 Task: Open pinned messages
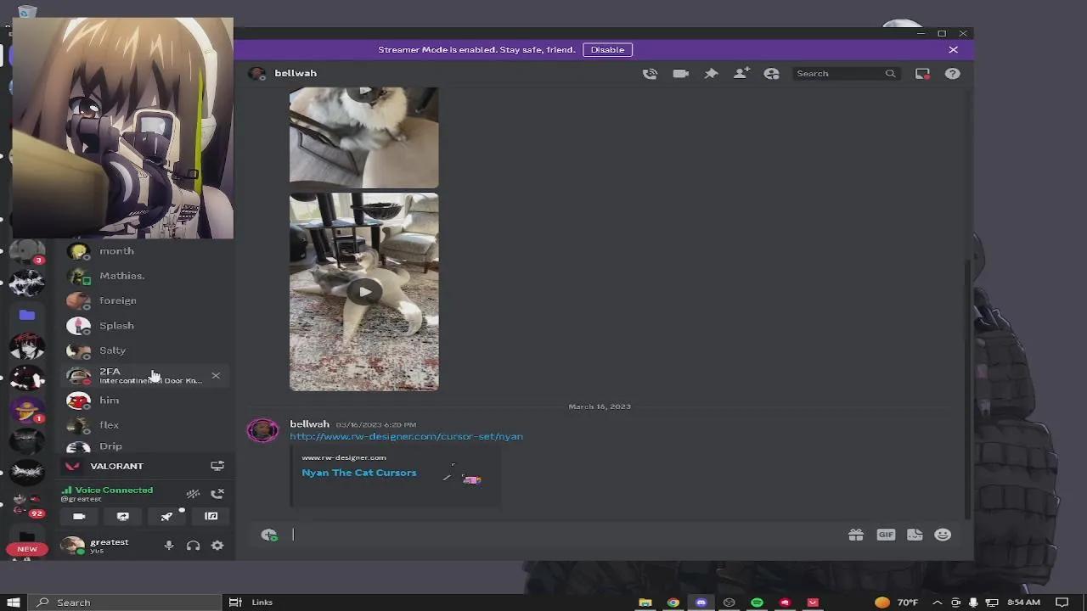coord(711,74)
